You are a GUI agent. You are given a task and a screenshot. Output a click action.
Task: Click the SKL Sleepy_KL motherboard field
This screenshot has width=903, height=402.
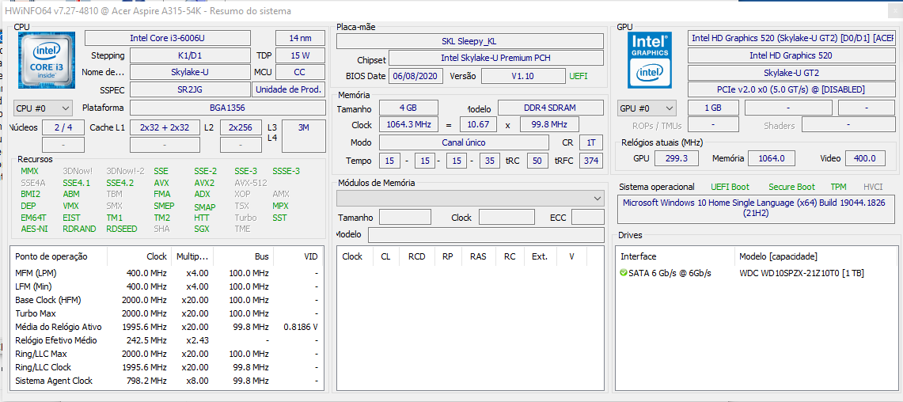tap(470, 41)
